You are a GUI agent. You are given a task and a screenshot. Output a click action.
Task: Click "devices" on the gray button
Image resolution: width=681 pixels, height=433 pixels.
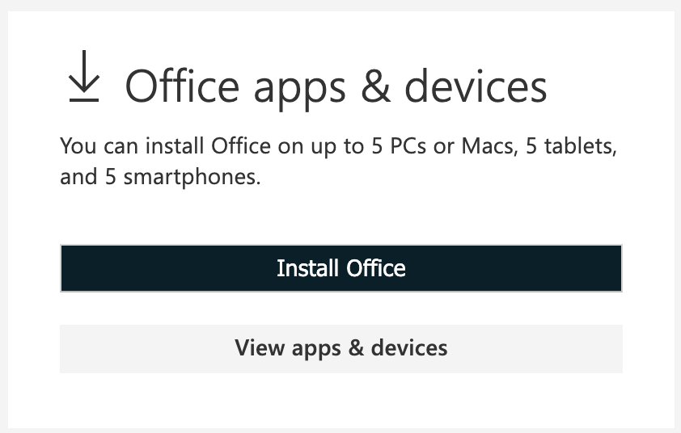click(x=409, y=347)
